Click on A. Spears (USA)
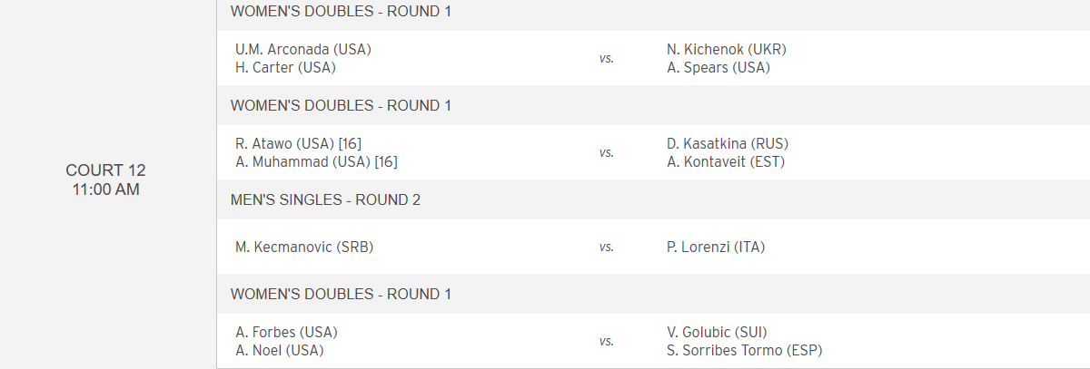 (x=718, y=67)
